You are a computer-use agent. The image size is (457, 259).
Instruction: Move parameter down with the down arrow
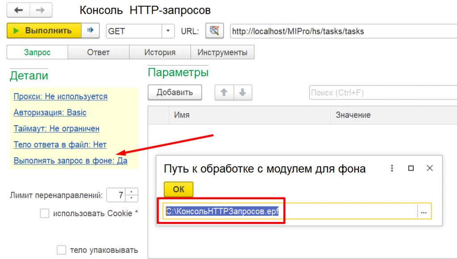tap(242, 93)
